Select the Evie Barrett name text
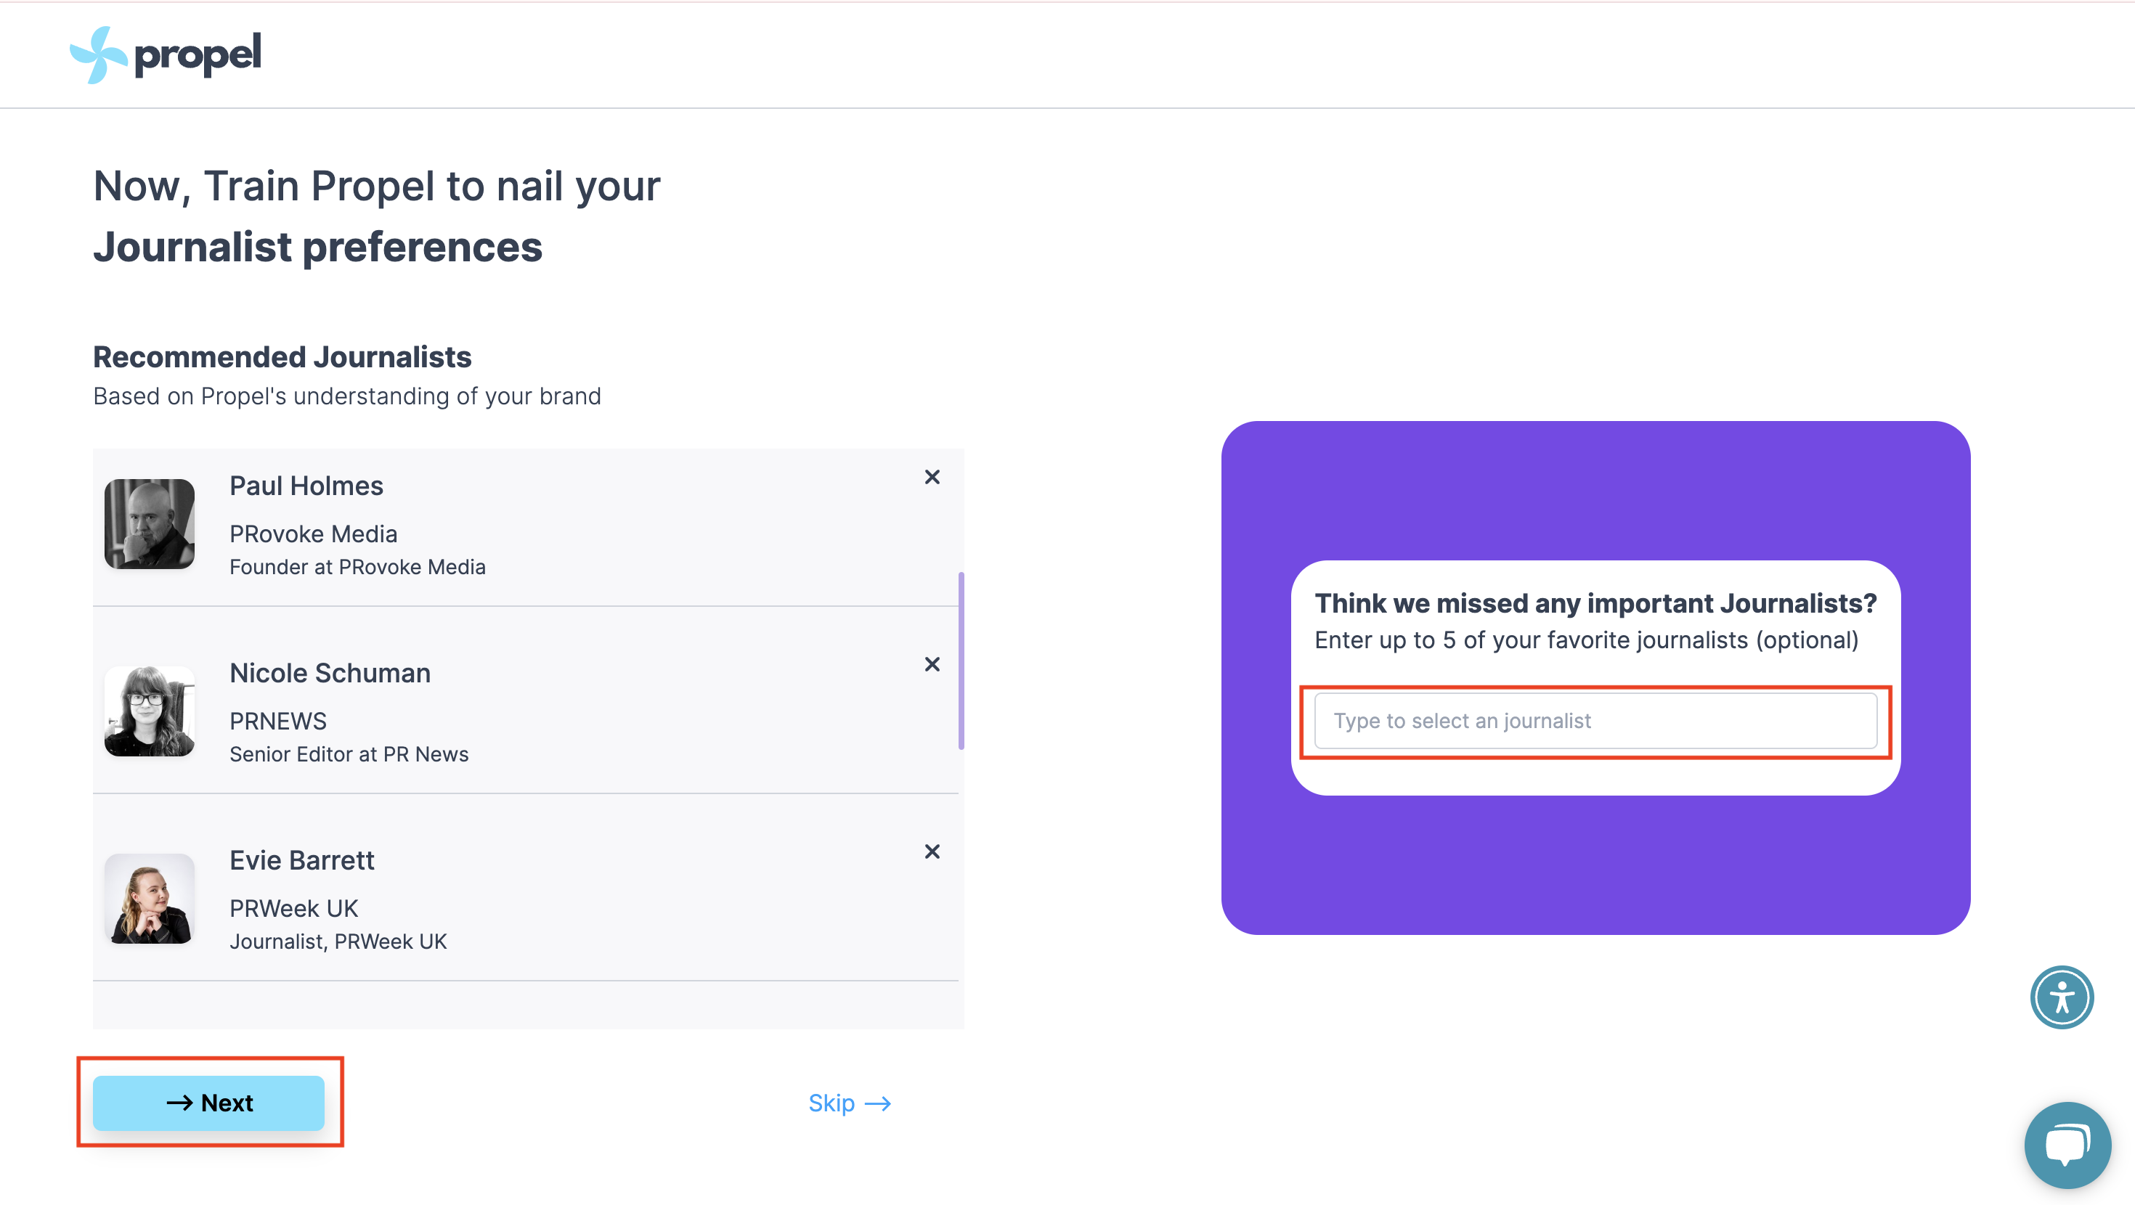Screen dimensions: 2135x1205 click(301, 860)
